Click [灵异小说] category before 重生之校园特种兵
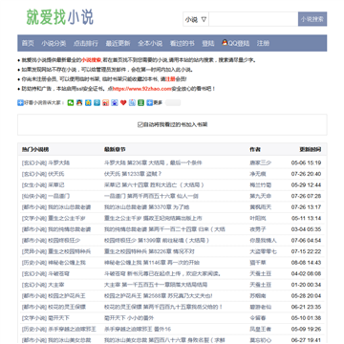This screenshot has width=344, height=344. coord(34,251)
